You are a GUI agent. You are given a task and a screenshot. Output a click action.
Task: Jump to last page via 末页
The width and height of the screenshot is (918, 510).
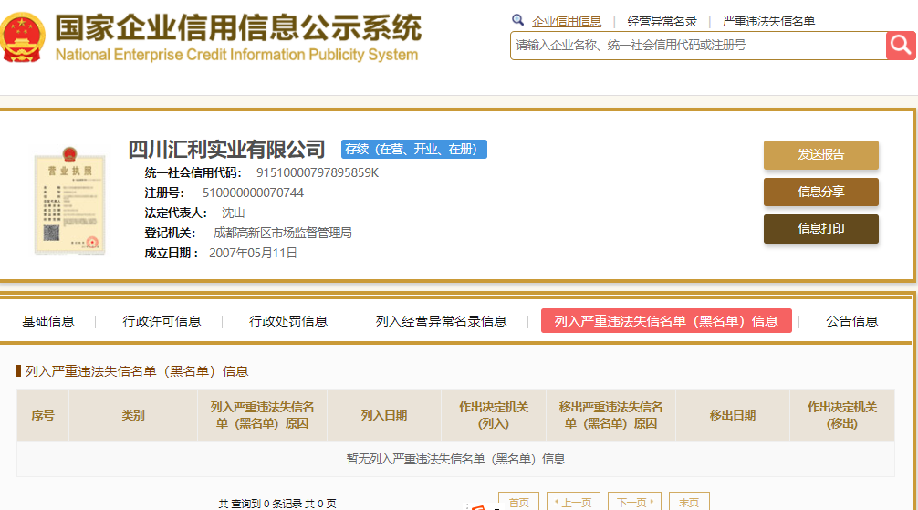point(689,502)
